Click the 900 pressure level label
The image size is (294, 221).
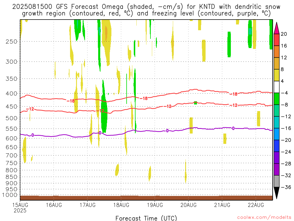11,183
